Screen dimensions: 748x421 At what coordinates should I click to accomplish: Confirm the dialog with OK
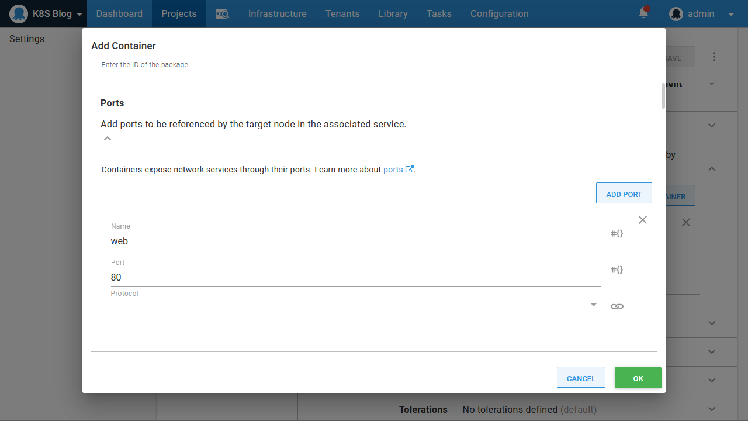point(638,378)
